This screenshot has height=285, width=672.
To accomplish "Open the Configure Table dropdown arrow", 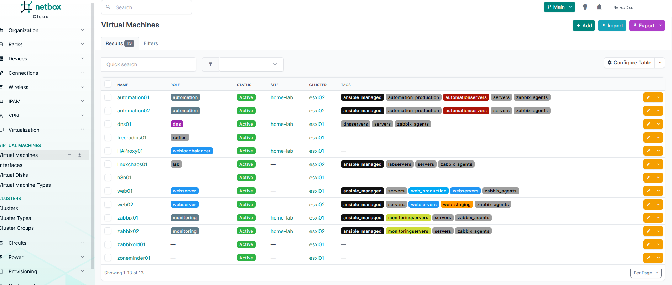I will tap(660, 63).
